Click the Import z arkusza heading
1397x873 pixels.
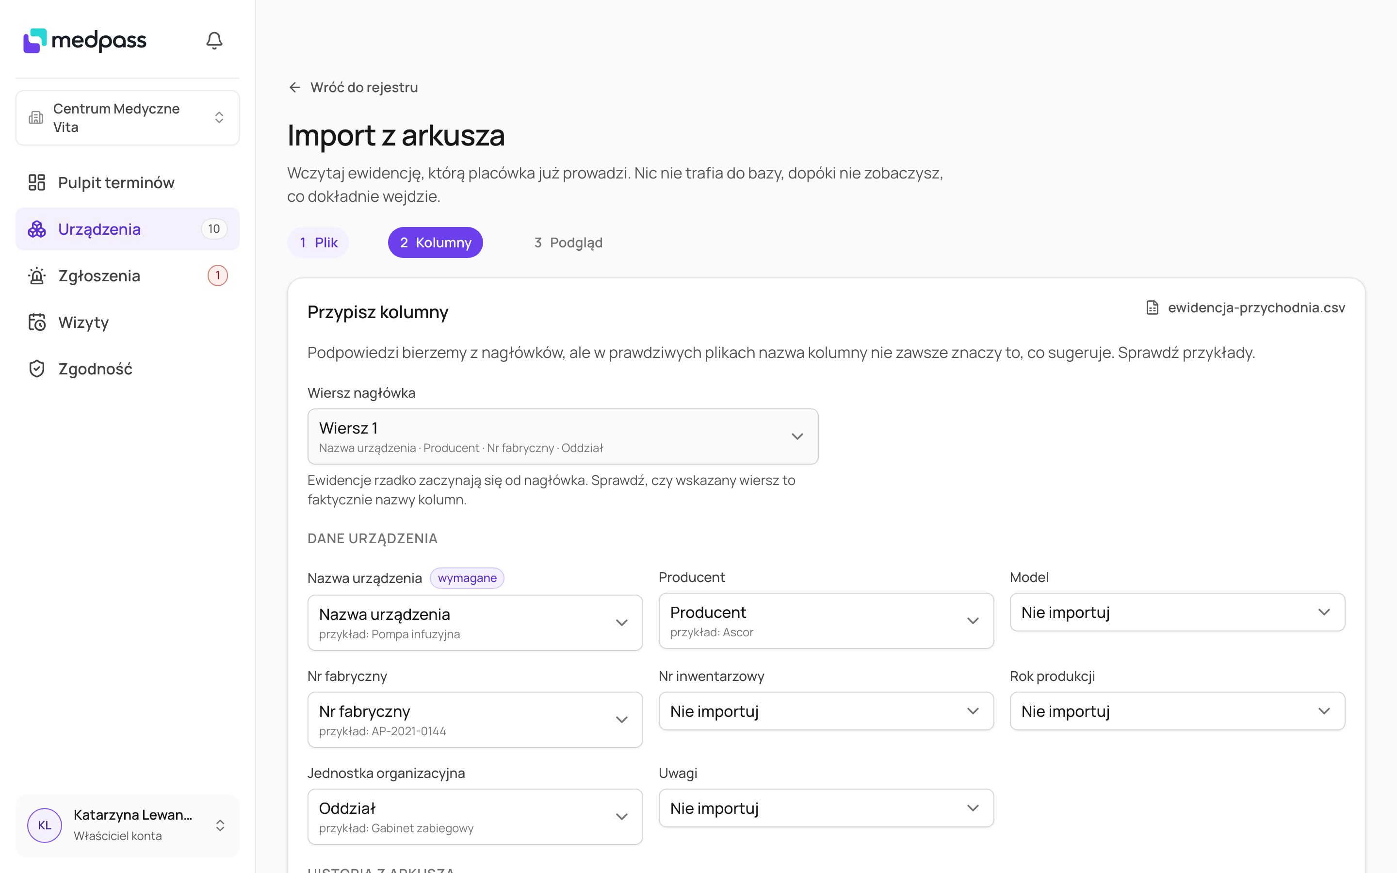pyautogui.click(x=396, y=136)
